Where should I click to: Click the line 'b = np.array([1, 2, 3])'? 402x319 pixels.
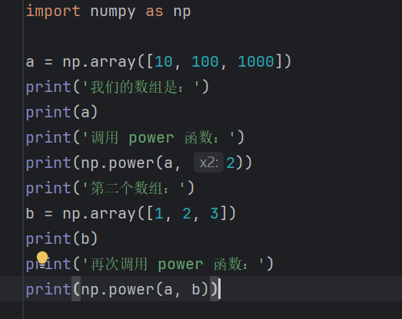131,213
